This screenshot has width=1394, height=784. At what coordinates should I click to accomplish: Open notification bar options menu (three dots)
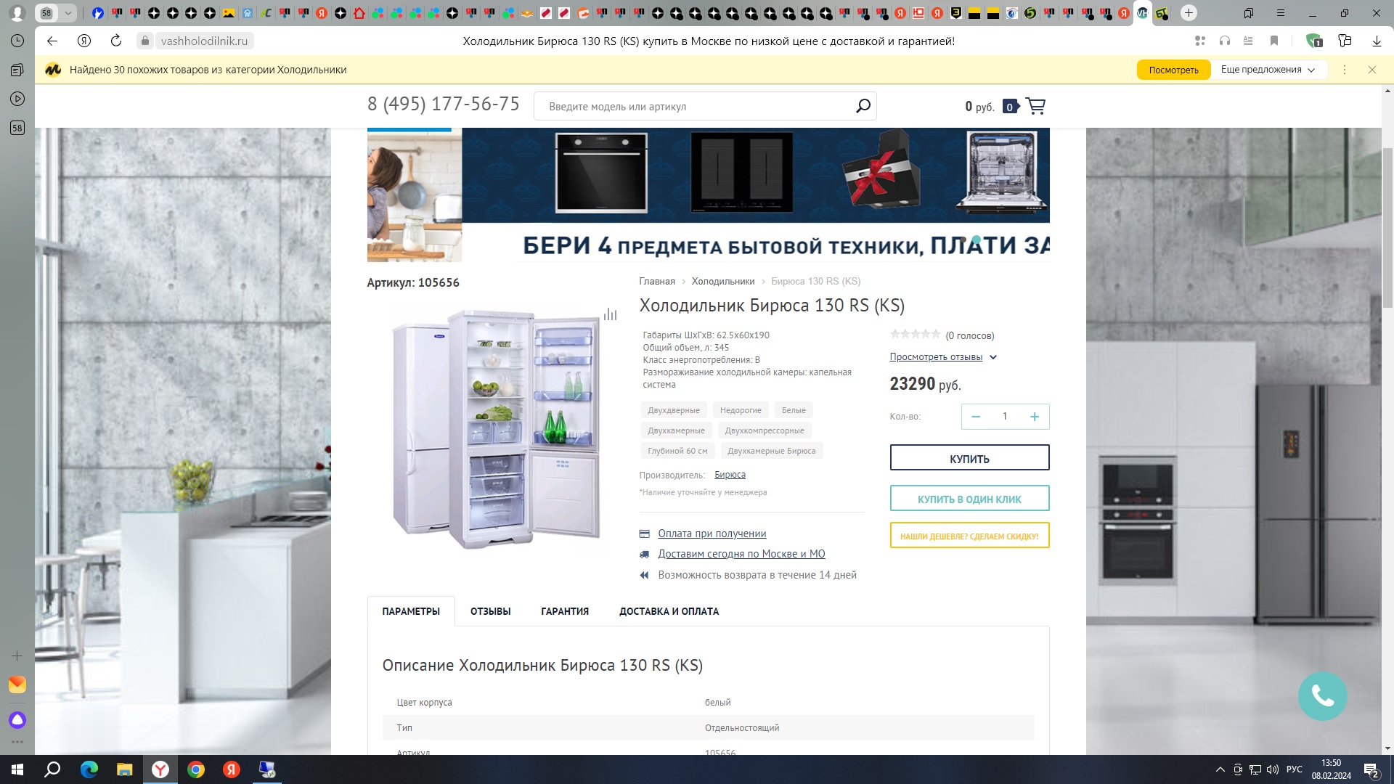1345,70
